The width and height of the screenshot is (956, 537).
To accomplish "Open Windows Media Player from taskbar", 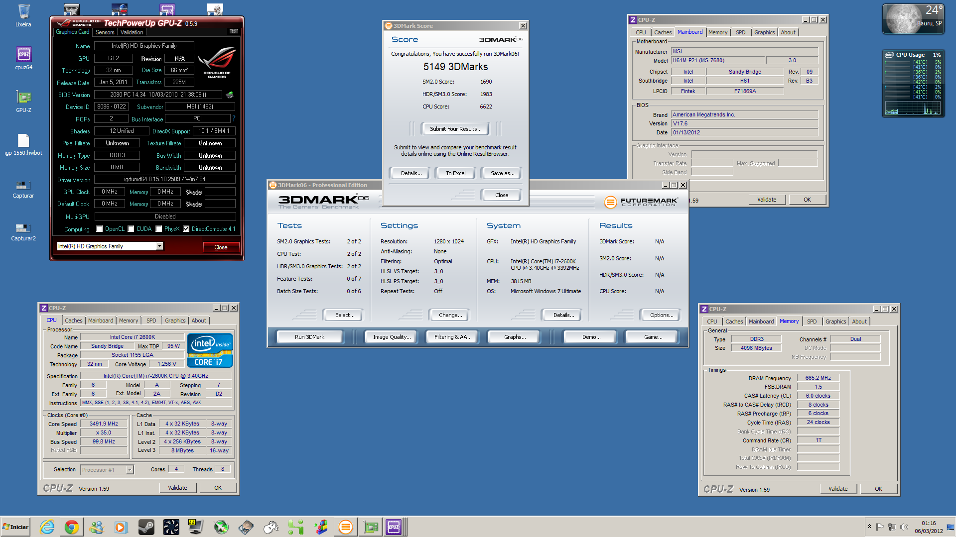I will 121,527.
